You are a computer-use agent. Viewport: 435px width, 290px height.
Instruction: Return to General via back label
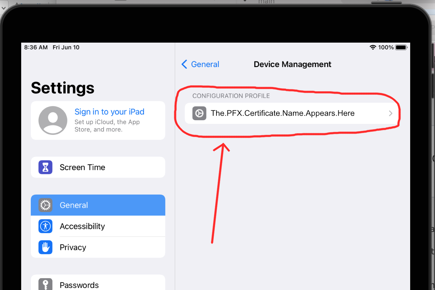(x=205, y=64)
